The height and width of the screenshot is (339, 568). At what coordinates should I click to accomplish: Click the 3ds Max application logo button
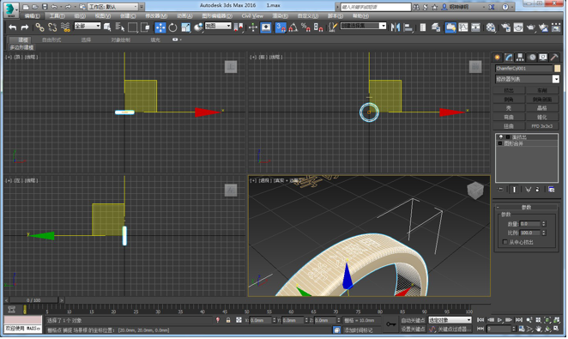[11, 9]
